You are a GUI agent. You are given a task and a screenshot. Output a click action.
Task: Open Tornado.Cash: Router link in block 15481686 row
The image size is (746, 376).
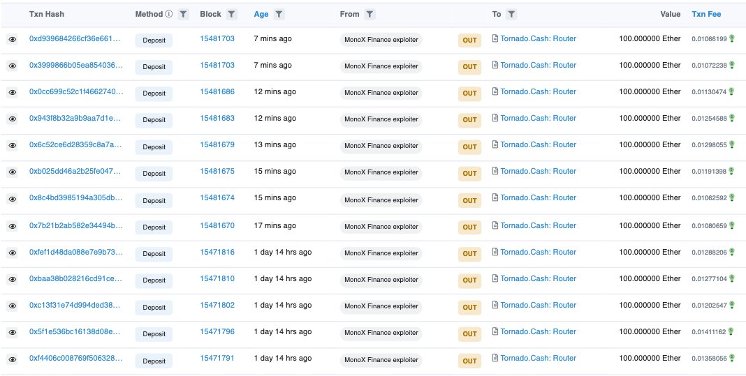[x=538, y=92]
